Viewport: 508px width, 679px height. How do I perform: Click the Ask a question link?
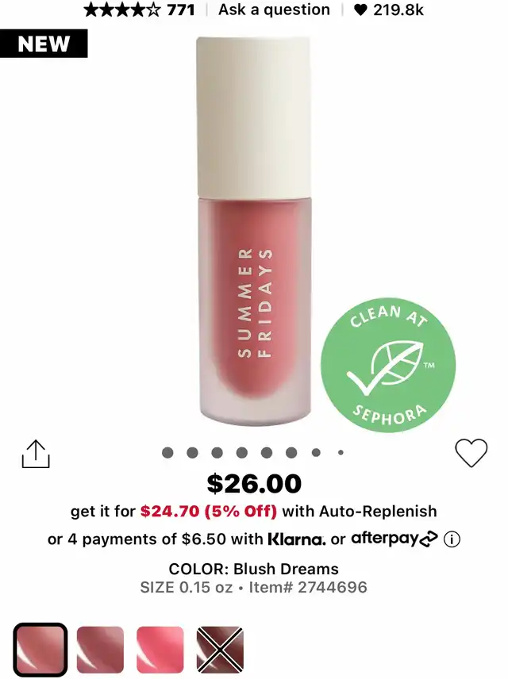tap(274, 10)
